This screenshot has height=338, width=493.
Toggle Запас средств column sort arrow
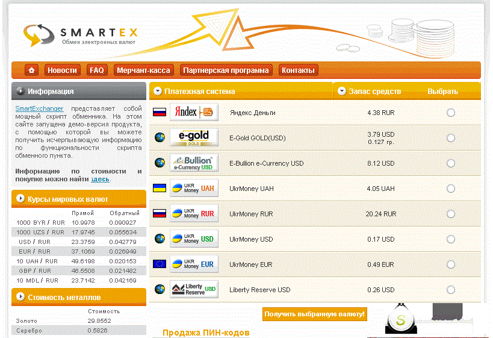[342, 91]
